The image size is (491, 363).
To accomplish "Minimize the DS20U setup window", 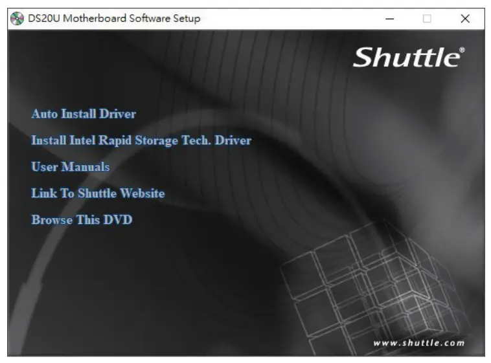I will pyautogui.click(x=389, y=19).
